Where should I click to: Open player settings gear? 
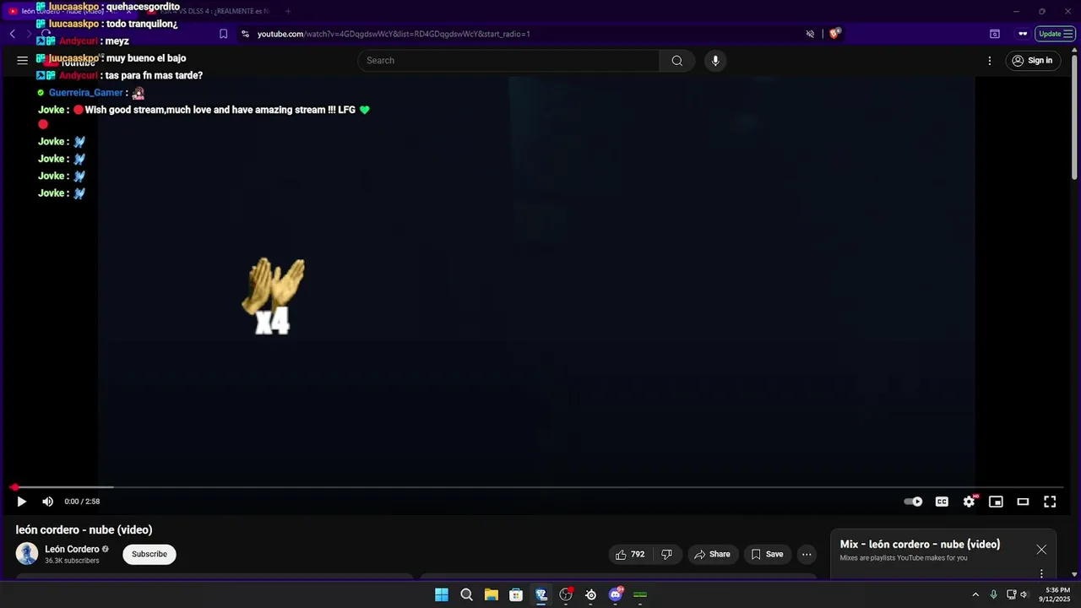(x=970, y=502)
